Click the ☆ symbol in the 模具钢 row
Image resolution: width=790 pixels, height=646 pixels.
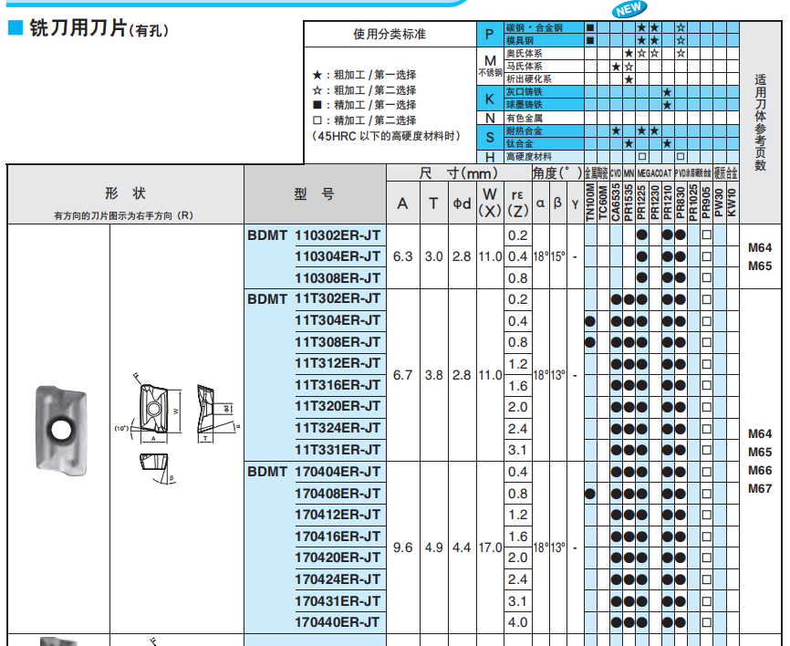[x=681, y=39]
